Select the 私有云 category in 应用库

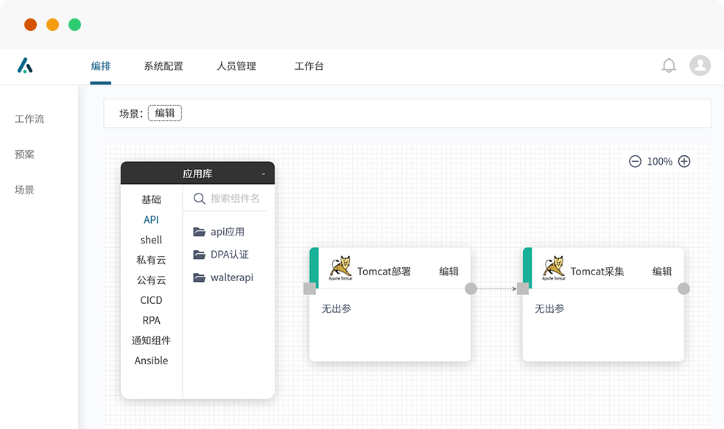click(x=151, y=260)
